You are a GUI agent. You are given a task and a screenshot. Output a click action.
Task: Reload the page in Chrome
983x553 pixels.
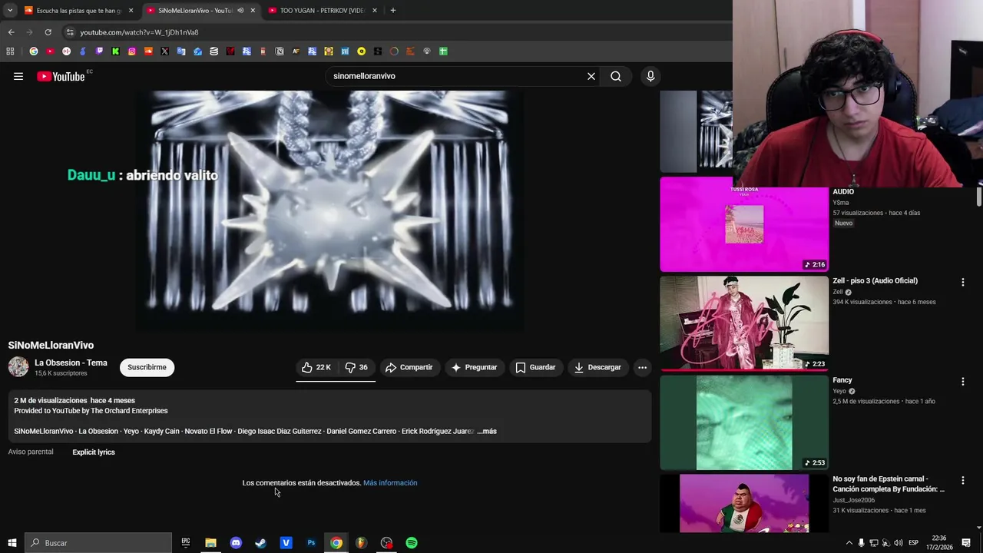(x=48, y=32)
